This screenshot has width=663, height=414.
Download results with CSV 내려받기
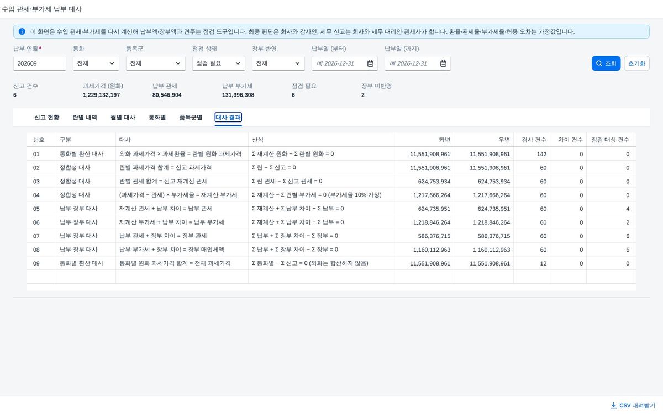coord(633,405)
